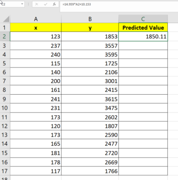This screenshot has height=180, width=178.
Task: Select row 7 header
Action: pos(5,81)
